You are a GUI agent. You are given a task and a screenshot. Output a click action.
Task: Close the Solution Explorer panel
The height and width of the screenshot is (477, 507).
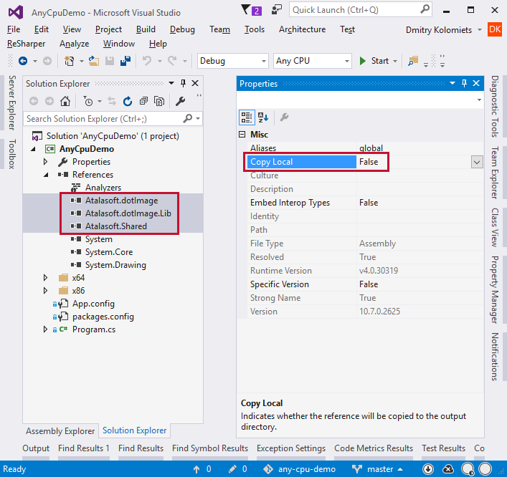pyautogui.click(x=195, y=83)
